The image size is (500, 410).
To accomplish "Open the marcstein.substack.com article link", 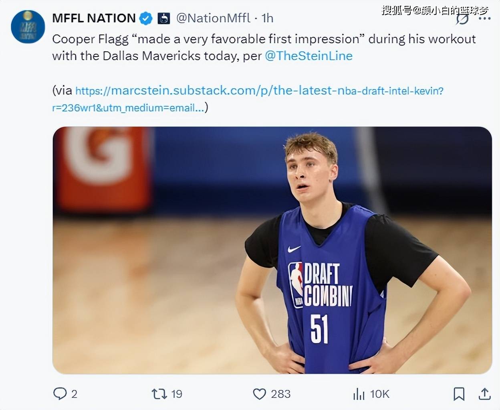I will point(259,91).
